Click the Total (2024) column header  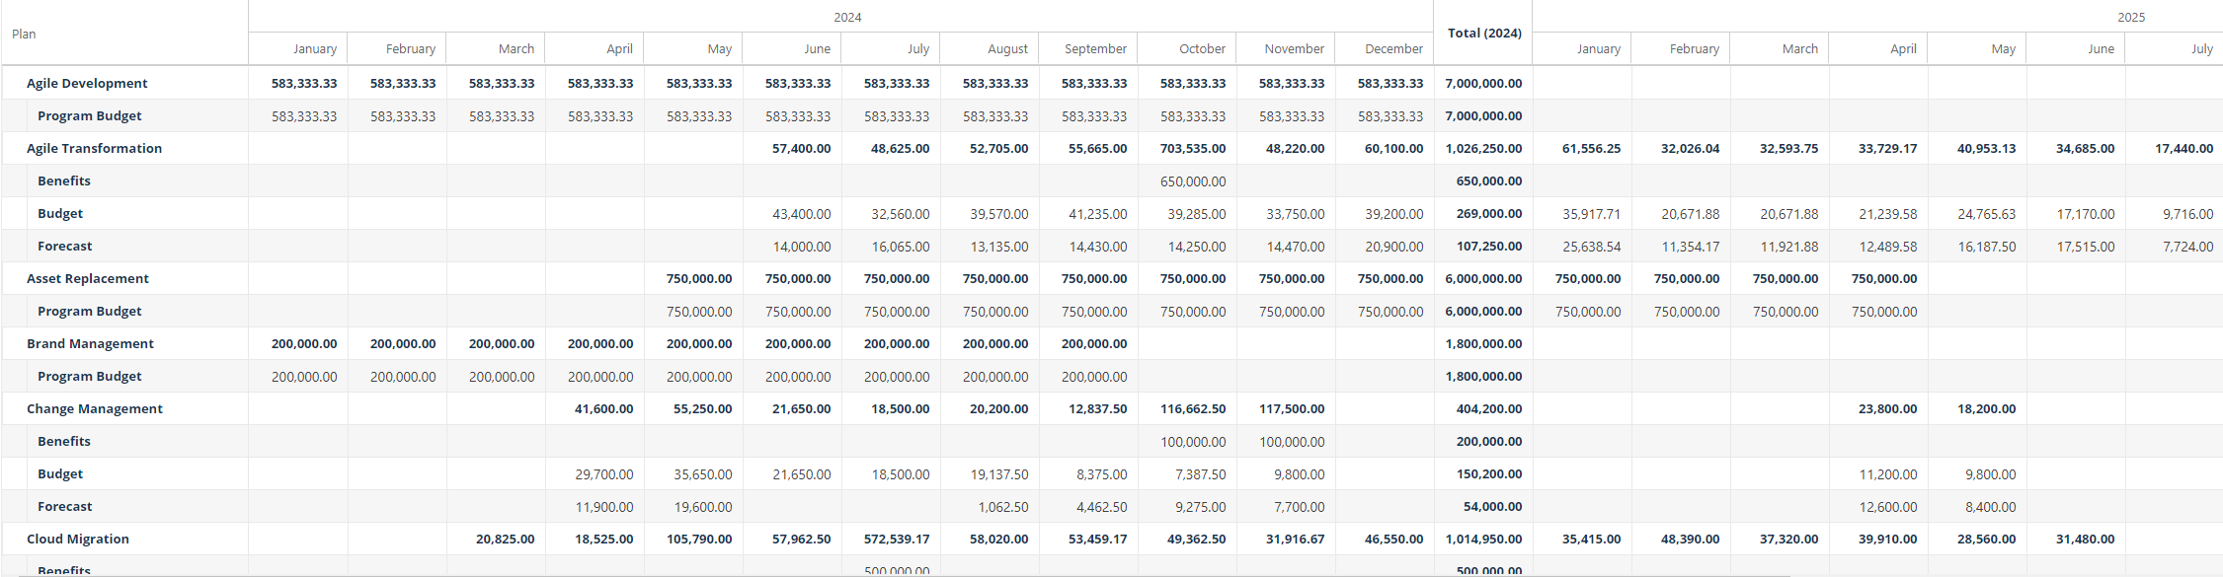click(x=1484, y=33)
